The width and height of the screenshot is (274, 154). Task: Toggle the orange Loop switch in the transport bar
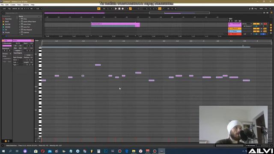pyautogui.click(x=160, y=9)
